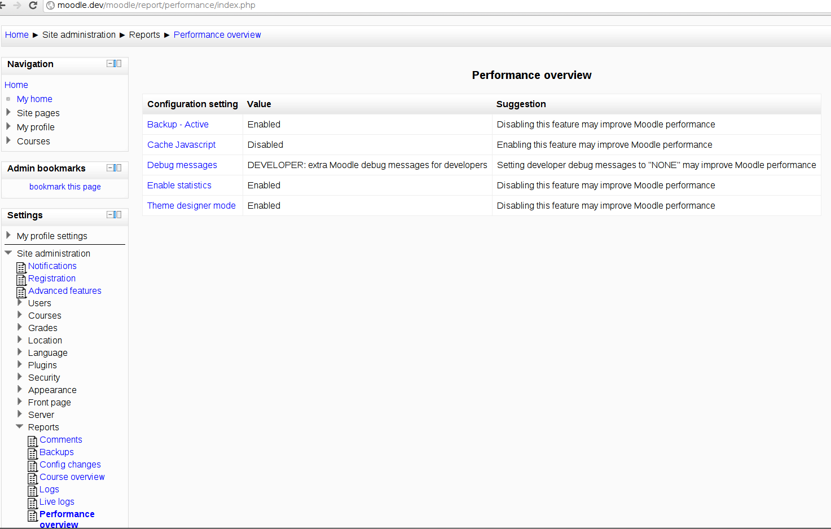The width and height of the screenshot is (831, 529).
Task: Click the page icon beside Registration
Action: [21, 280]
